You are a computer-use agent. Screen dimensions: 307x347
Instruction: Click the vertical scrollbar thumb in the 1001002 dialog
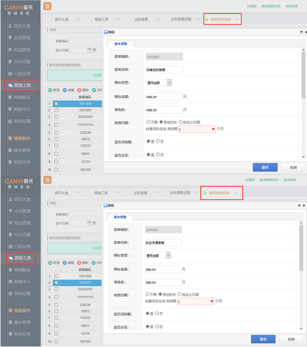tap(303, 75)
